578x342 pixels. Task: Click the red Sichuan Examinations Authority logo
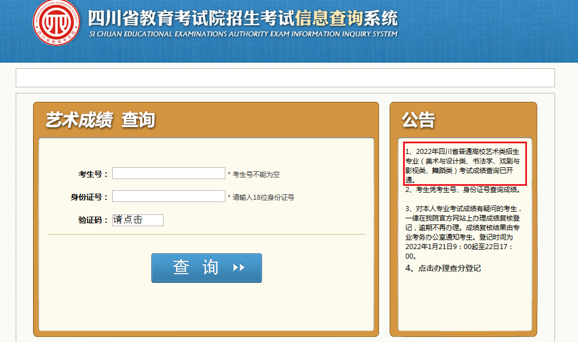(x=57, y=23)
